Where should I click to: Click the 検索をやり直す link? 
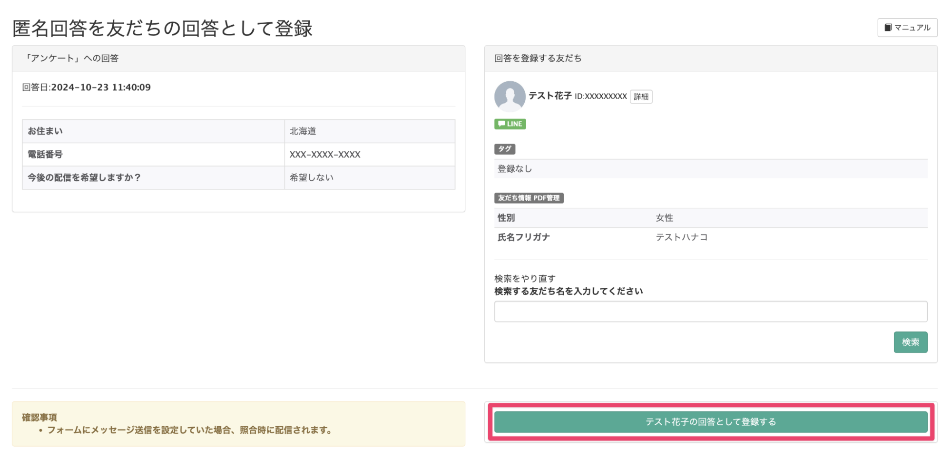(525, 278)
